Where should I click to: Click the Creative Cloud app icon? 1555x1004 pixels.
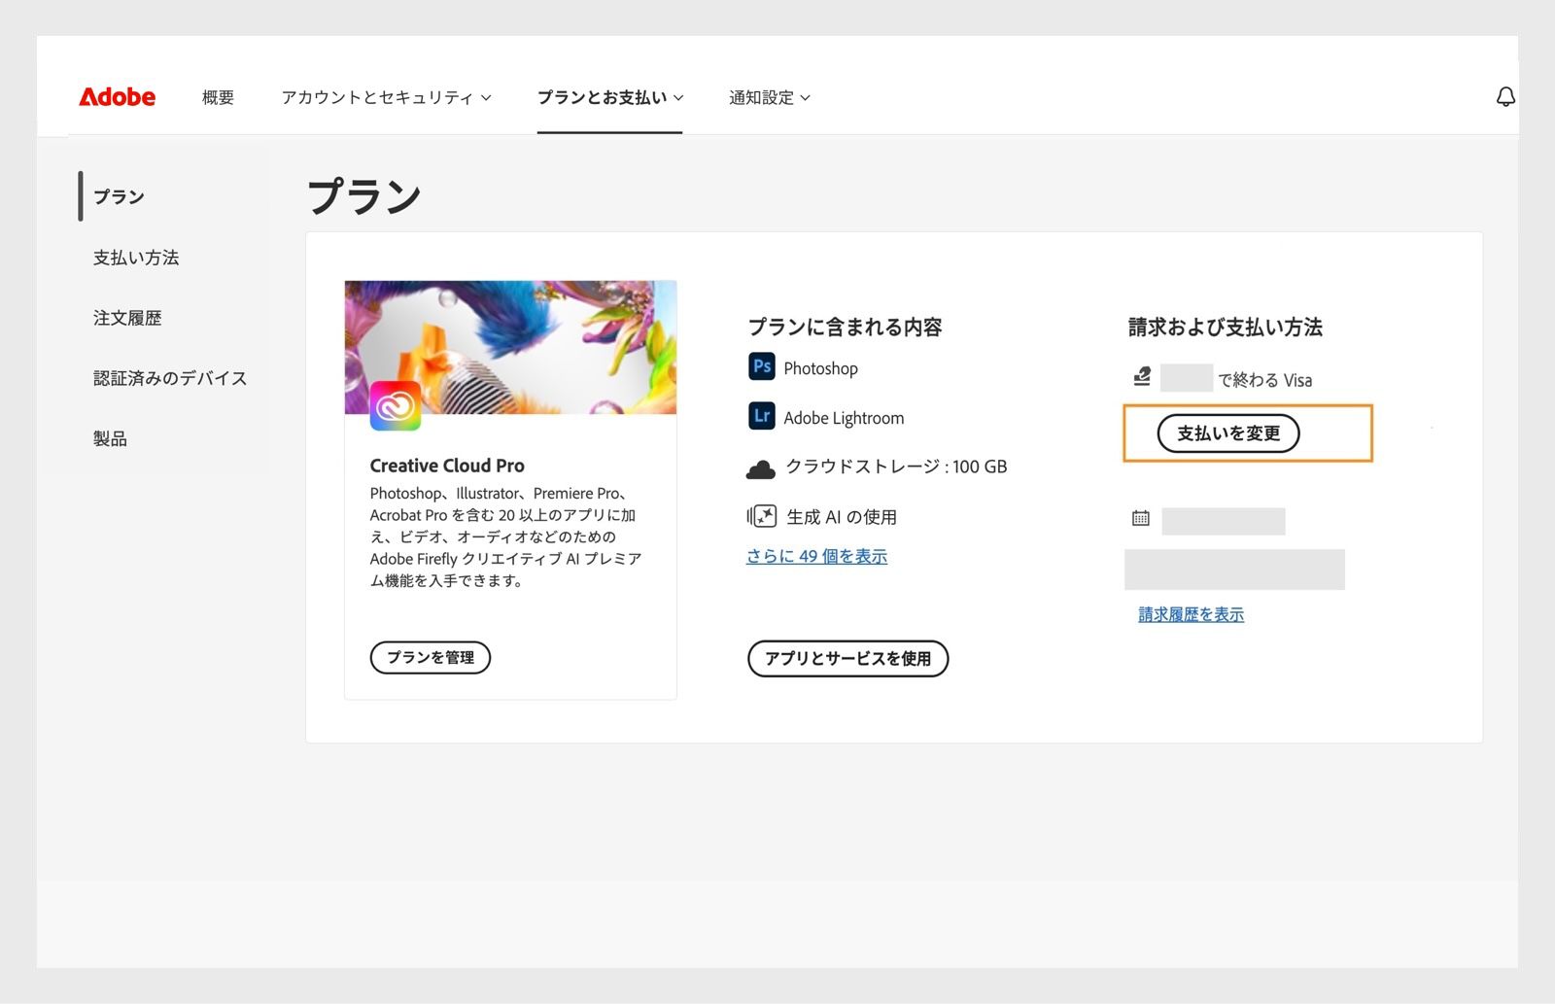point(396,405)
